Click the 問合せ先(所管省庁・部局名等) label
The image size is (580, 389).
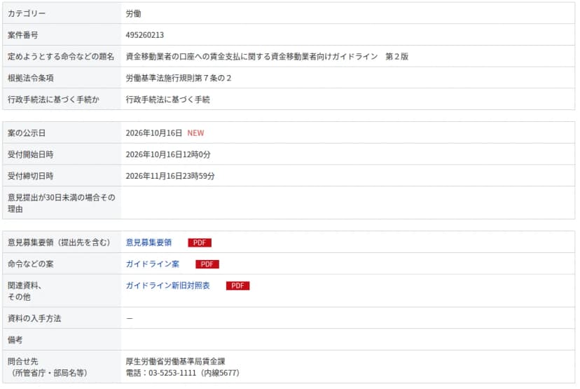[48, 367]
